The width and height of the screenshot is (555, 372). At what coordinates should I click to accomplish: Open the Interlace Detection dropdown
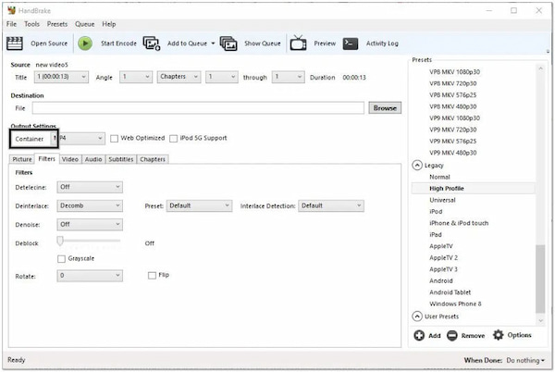pyautogui.click(x=331, y=205)
